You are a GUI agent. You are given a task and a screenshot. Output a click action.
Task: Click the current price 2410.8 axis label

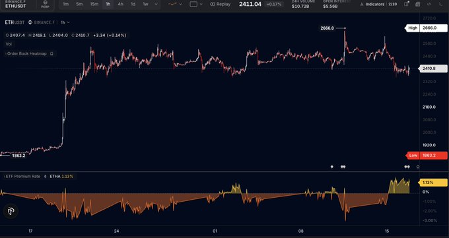[x=433, y=69]
